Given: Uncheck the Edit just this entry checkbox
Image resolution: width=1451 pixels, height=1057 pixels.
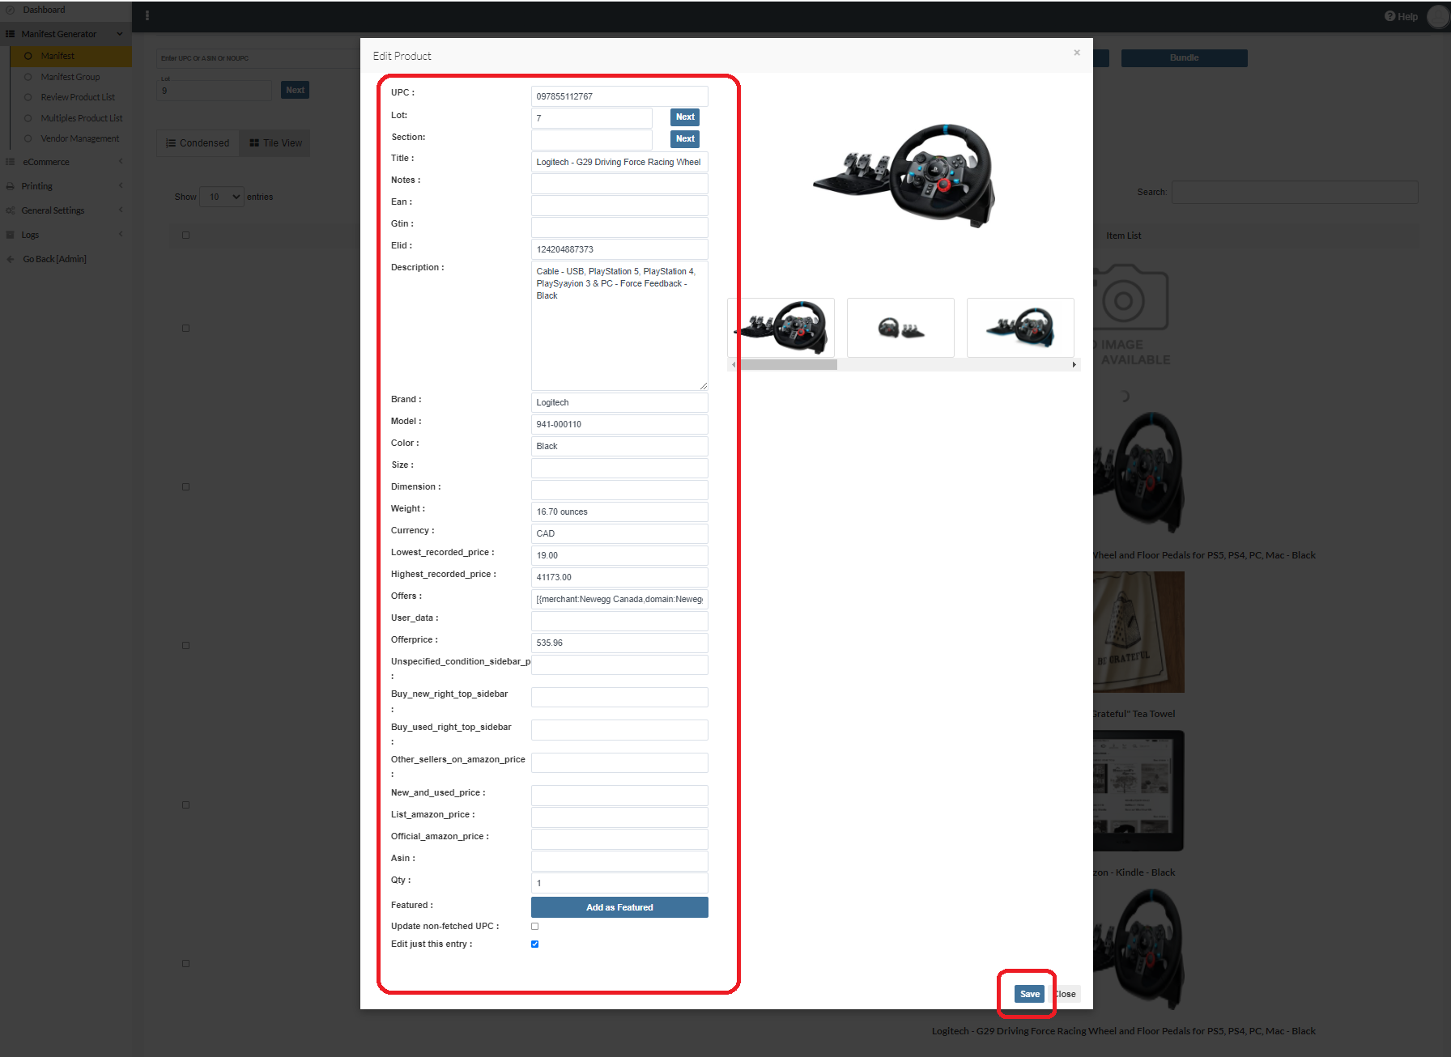Looking at the screenshot, I should coord(534,944).
